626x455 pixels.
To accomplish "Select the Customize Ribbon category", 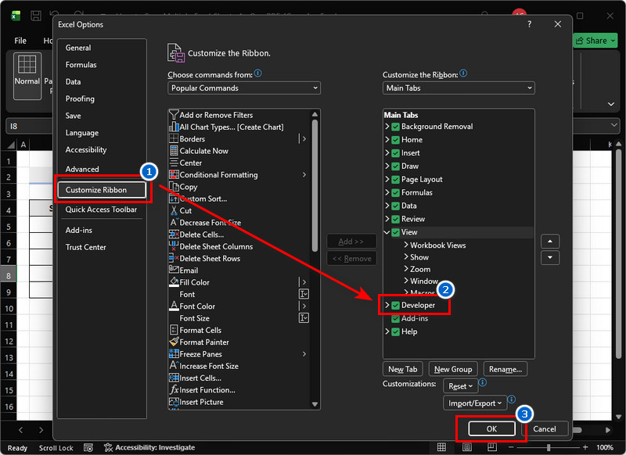I will tap(102, 190).
